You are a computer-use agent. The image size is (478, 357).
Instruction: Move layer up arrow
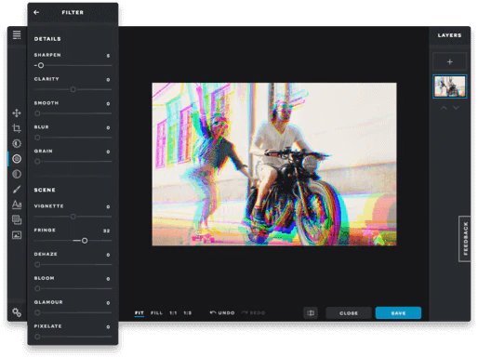coord(444,108)
